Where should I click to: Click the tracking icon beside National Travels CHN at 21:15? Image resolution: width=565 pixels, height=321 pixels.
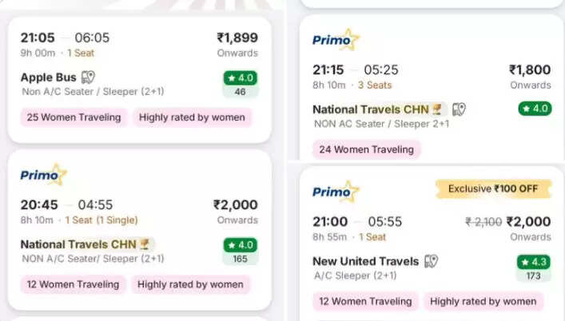[x=459, y=109]
